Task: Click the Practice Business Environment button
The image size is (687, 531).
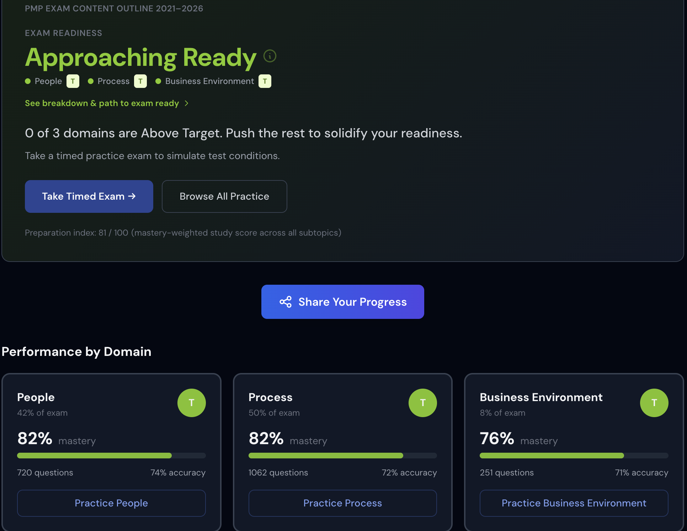Action: pos(574,503)
